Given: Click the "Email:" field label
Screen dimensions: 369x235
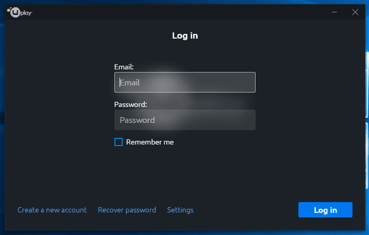Looking at the screenshot, I should (124, 67).
